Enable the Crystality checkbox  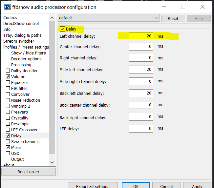pyautogui.click(x=8, y=118)
